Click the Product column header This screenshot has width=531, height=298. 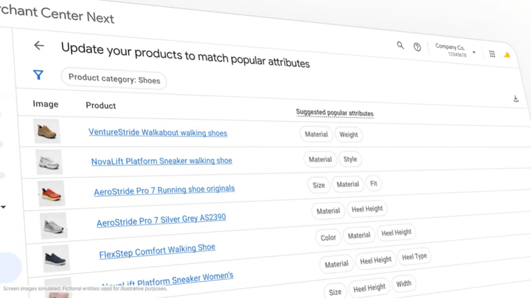pyautogui.click(x=101, y=105)
